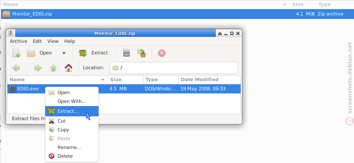Go up one level with up arrow
This screenshot has height=163, width=354.
pyautogui.click(x=53, y=67)
